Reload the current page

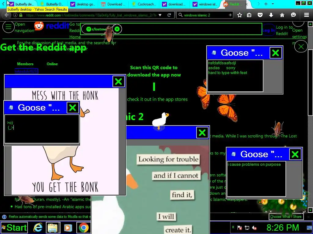point(169,15)
